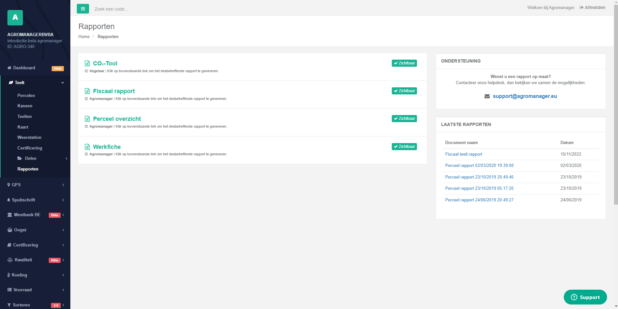
Task: Click Home in the breadcrumb
Action: 84,37
